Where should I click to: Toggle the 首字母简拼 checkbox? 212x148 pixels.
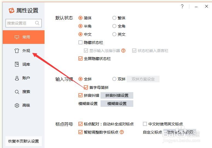[86, 87]
